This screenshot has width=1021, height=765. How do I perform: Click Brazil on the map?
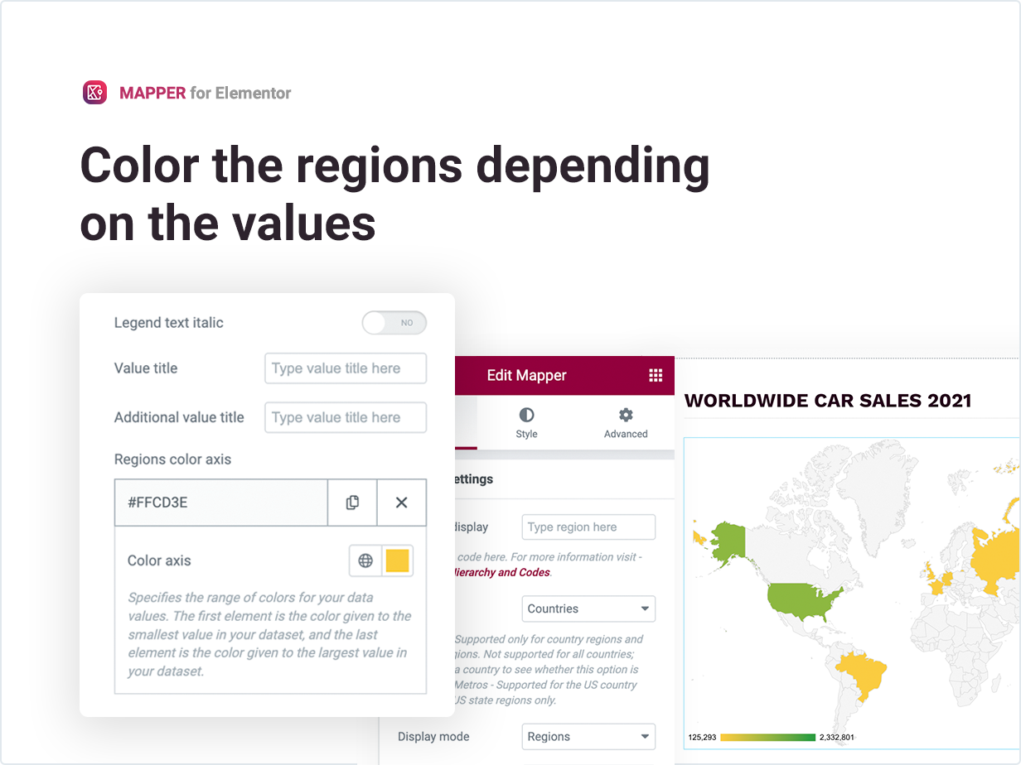click(x=862, y=676)
